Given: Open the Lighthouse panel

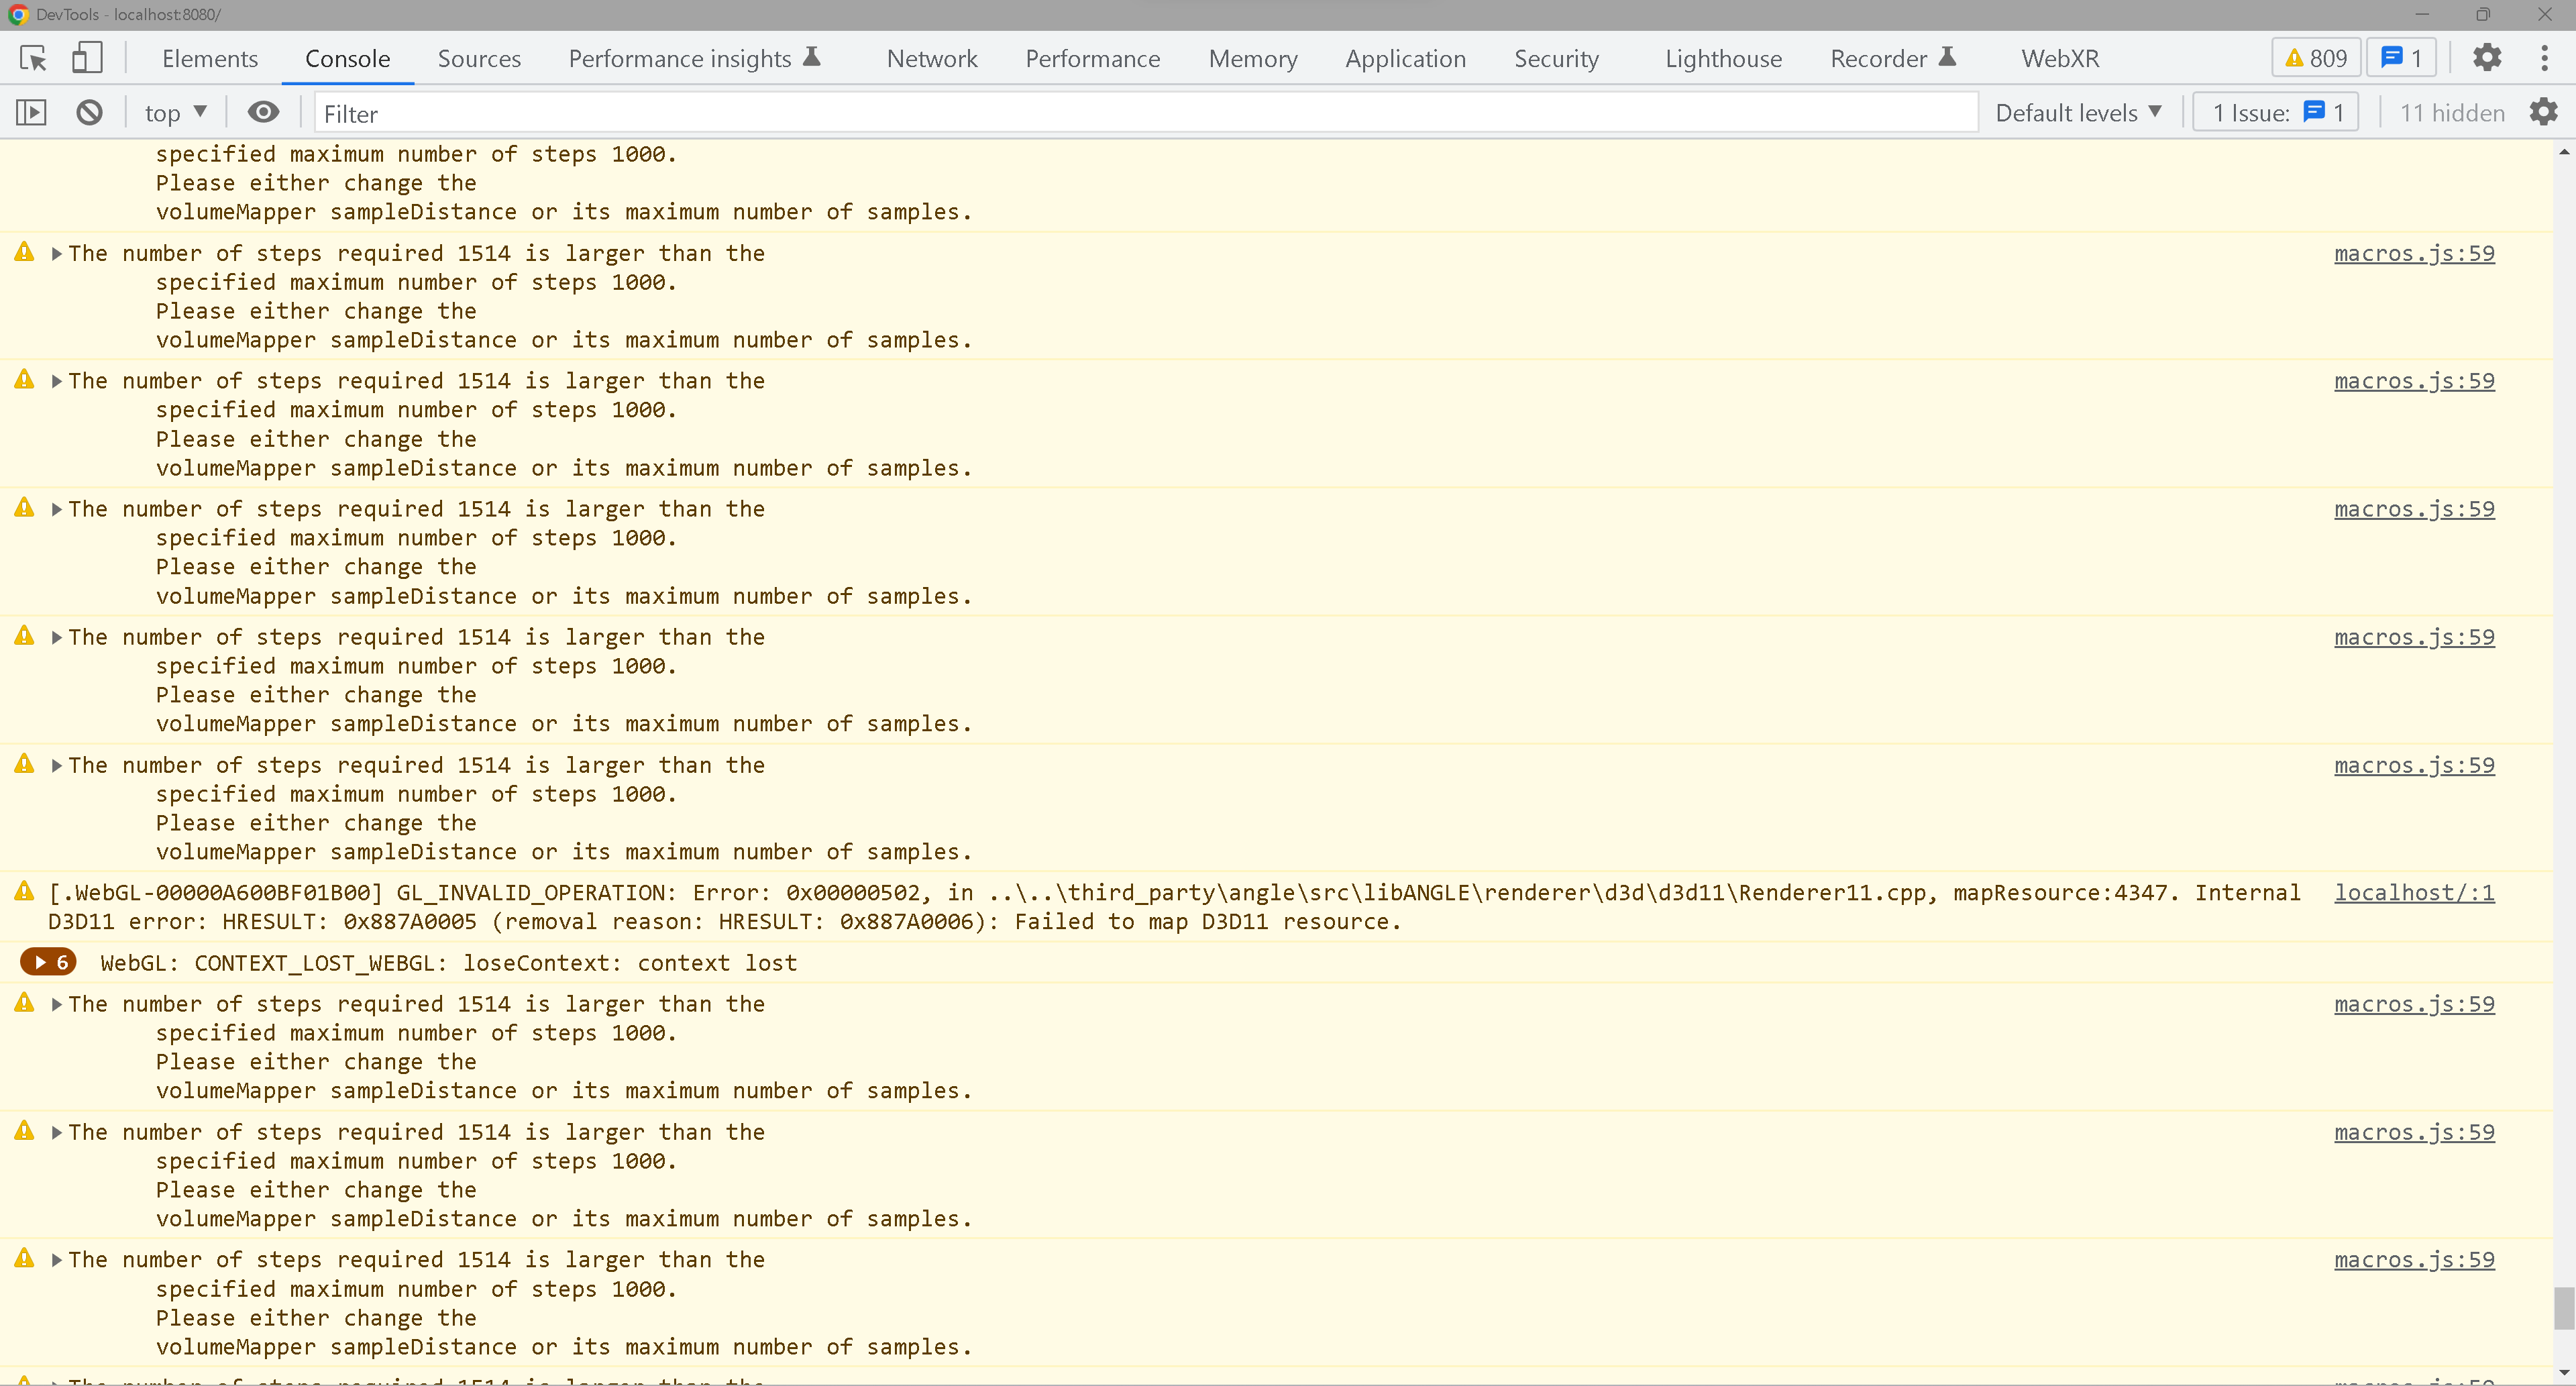Looking at the screenshot, I should point(1723,58).
